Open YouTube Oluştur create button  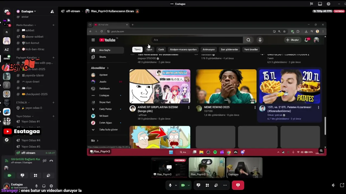point(292,40)
